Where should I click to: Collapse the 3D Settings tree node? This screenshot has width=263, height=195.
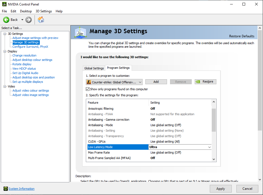click(5, 34)
